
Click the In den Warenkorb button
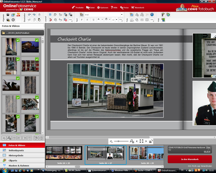tap(190, 159)
